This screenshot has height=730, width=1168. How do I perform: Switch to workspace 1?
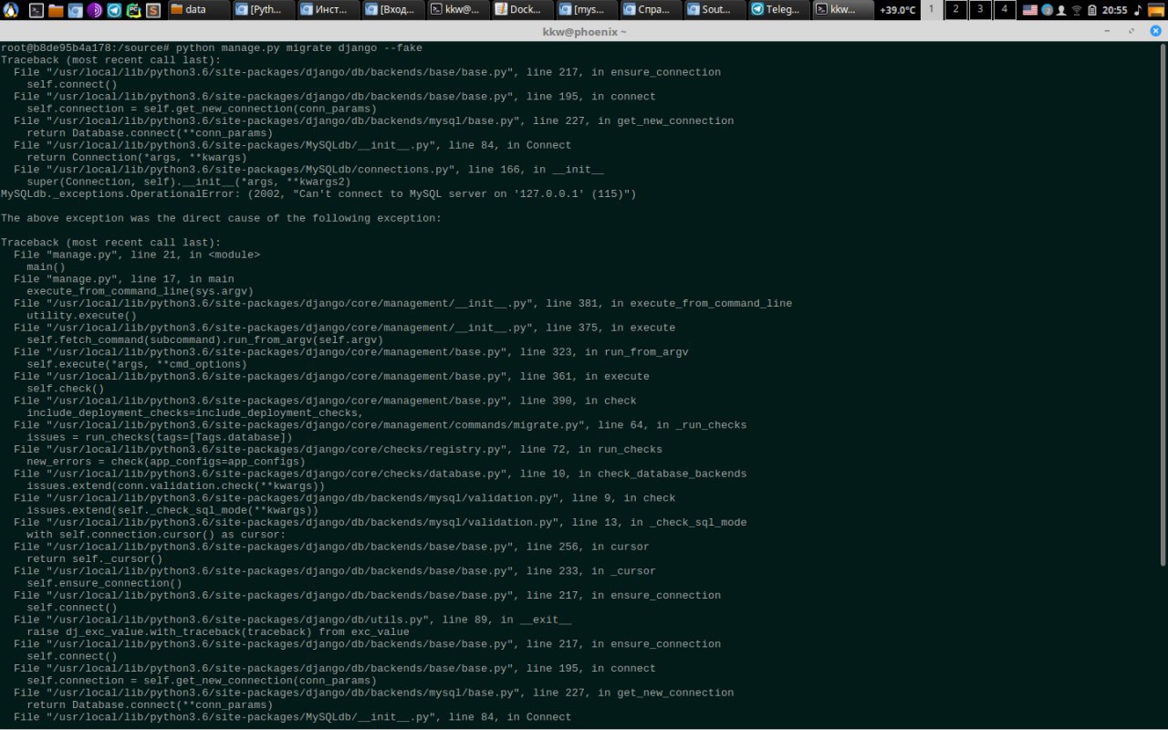pyautogui.click(x=931, y=10)
